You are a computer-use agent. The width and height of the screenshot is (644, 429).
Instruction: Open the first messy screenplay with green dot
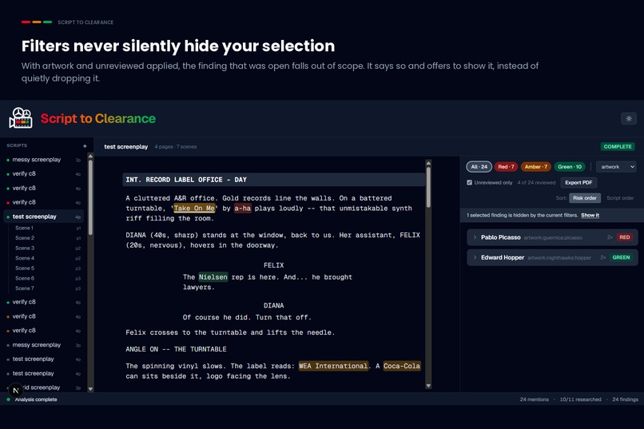[x=45, y=159]
